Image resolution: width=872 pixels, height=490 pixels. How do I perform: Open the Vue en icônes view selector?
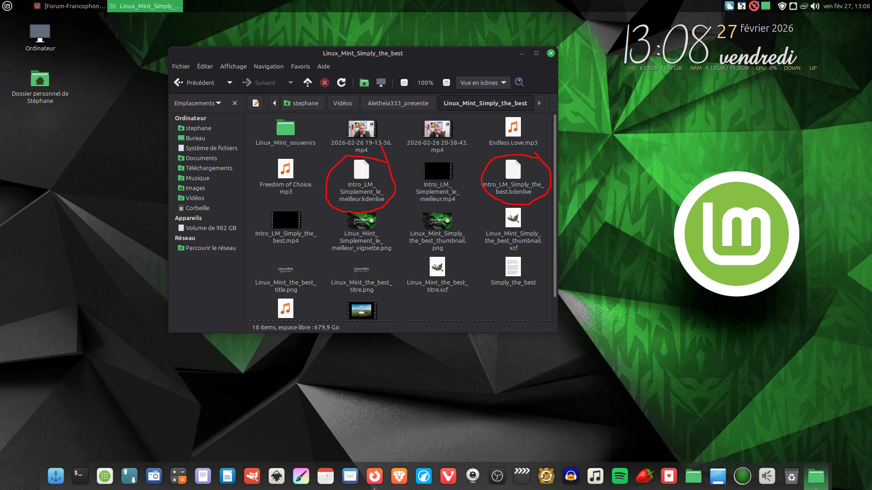click(x=483, y=83)
